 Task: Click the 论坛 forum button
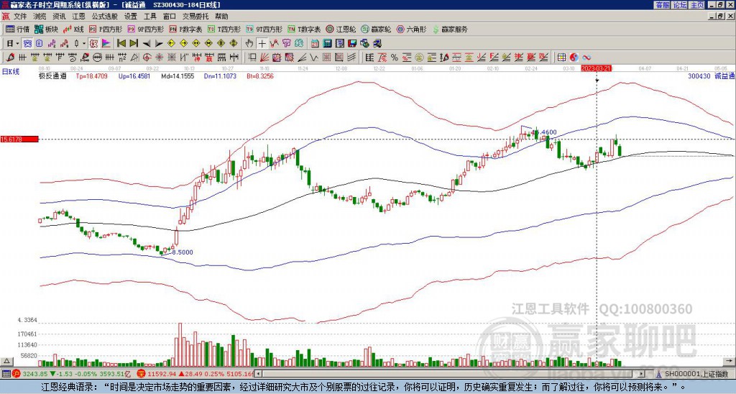click(x=680, y=5)
